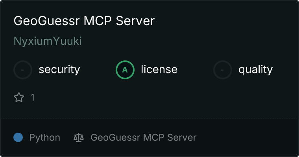Click the blue Python language dot
299x157 pixels.
(x=18, y=137)
